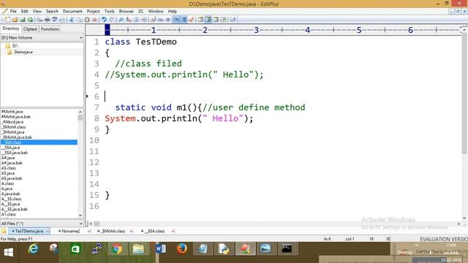Open the 'All Files (*.*)' filter dropdown
This screenshot has height=263, width=468.
click(x=42, y=224)
